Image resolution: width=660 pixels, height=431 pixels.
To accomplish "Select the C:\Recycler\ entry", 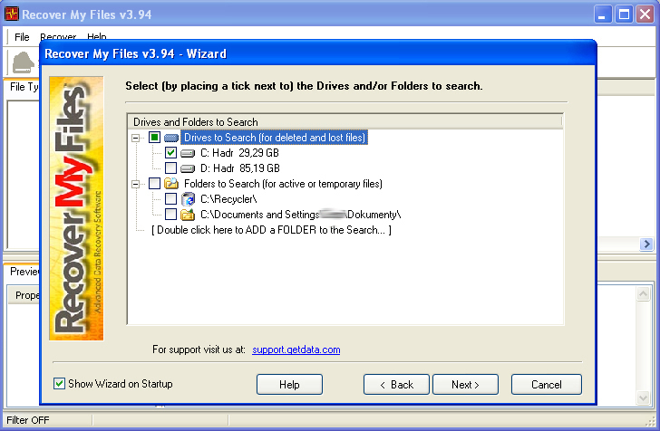I will (x=228, y=199).
